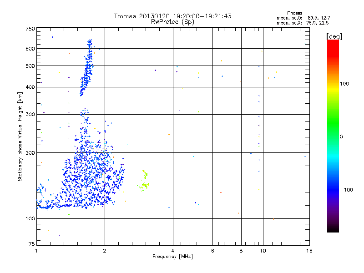The image size is (364, 273).
Task: Click the colorbar tick label '100'
Action: [x=344, y=84]
